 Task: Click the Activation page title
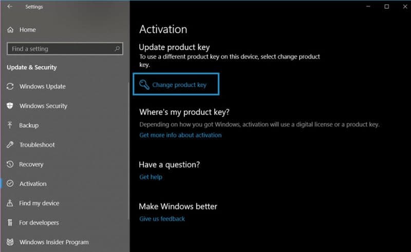click(163, 29)
